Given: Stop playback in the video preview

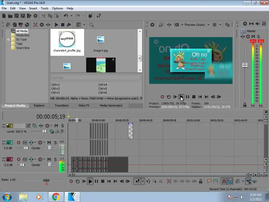Looking at the screenshot, I should point(194,97).
